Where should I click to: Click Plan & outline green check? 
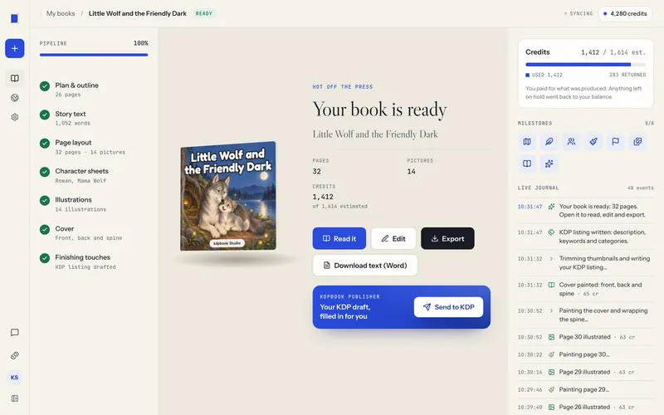click(45, 86)
